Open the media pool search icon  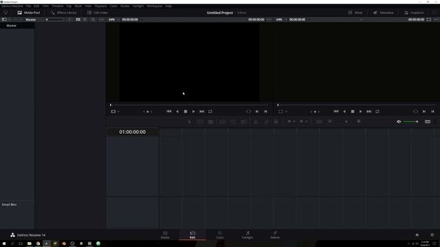click(x=93, y=20)
